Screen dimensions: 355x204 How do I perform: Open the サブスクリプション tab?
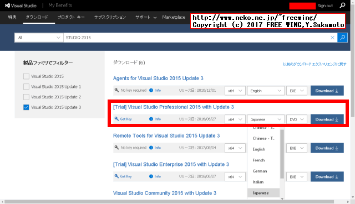pyautogui.click(x=110, y=17)
